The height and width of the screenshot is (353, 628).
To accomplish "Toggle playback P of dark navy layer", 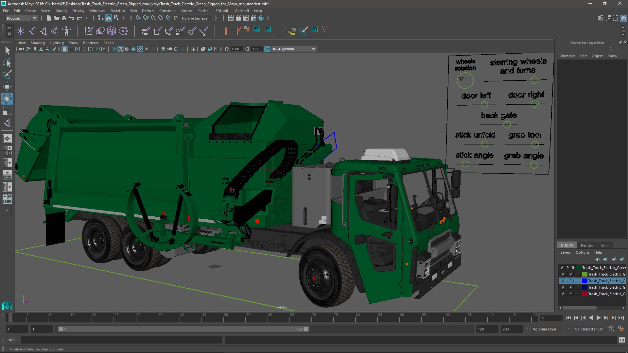I will [570, 287].
